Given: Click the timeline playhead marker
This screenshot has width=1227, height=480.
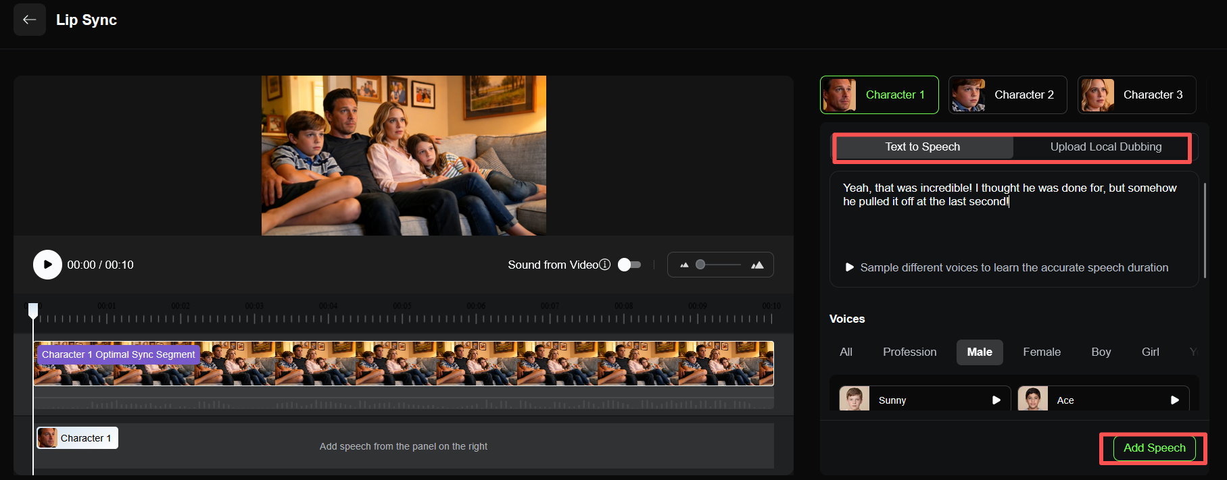Looking at the screenshot, I should click(x=33, y=311).
